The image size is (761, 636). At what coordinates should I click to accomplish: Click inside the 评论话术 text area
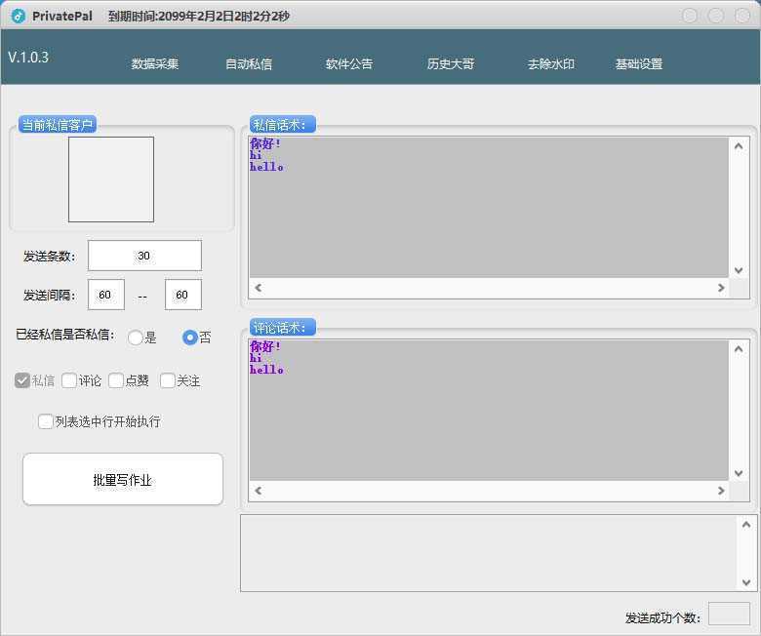[489, 411]
